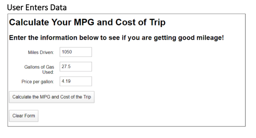
Task: Click the "User Enters Data" title text
Action: point(37,7)
